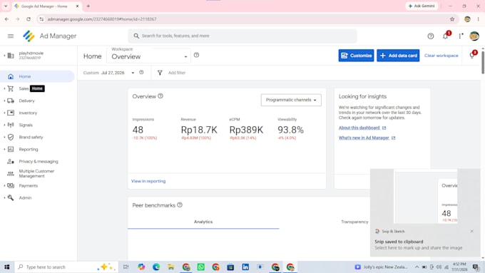Click the Sales cart icon

(x=11, y=88)
